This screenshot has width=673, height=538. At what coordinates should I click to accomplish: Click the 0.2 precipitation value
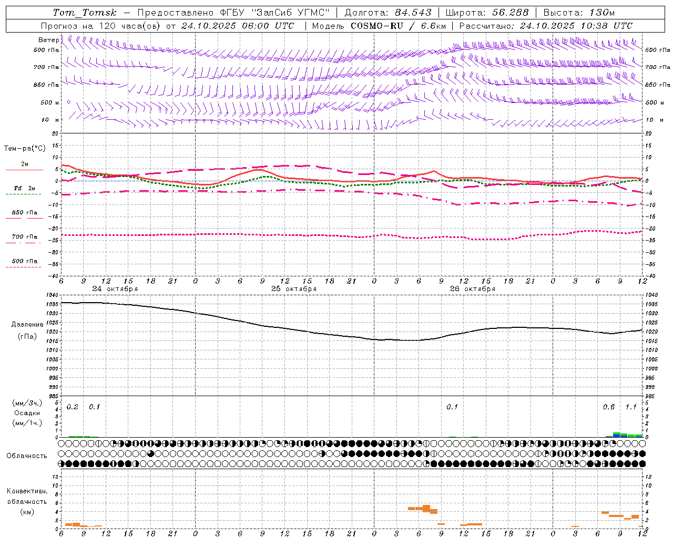72,407
